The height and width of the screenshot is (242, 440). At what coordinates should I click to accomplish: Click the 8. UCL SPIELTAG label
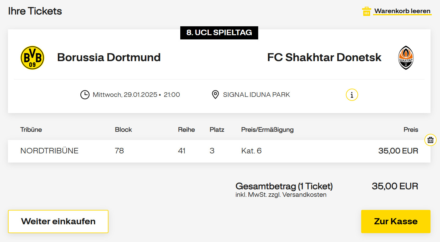(x=219, y=33)
